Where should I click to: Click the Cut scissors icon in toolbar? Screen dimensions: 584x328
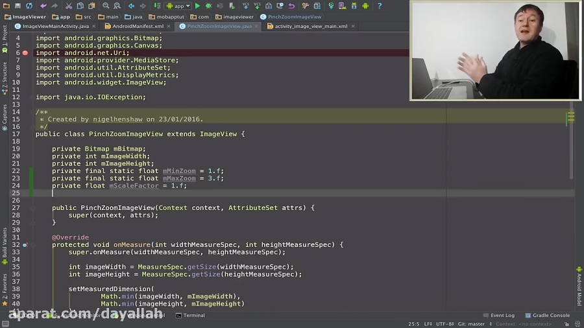tap(68, 6)
